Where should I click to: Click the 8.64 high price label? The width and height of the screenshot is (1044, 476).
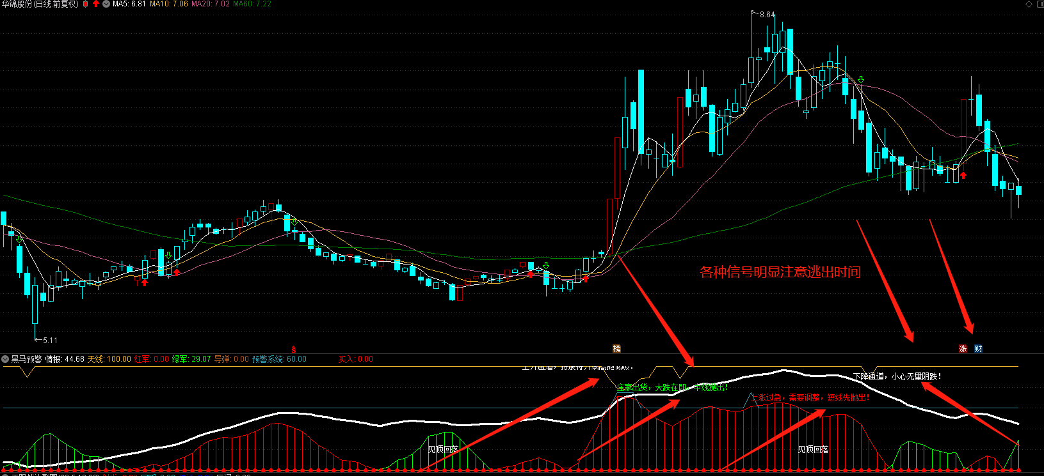tap(767, 15)
